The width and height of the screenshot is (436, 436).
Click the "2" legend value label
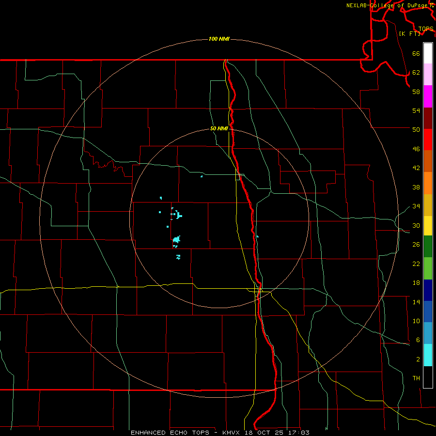[x=418, y=359]
